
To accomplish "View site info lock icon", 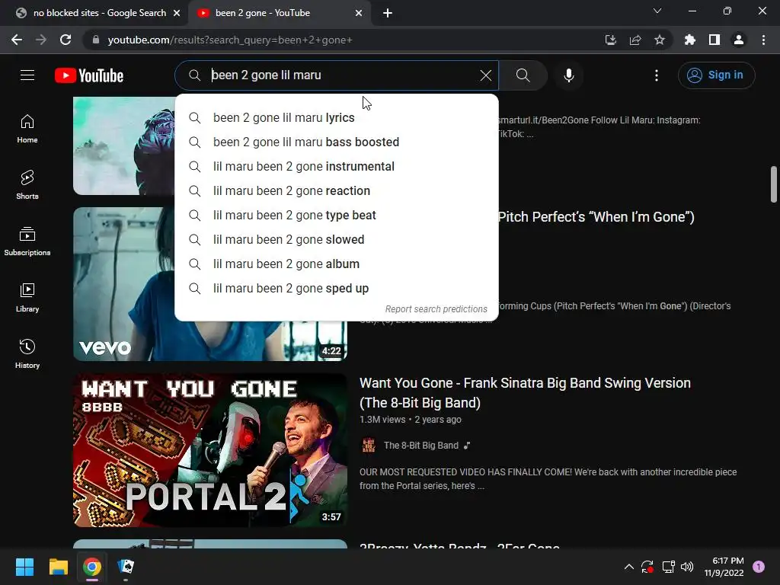I will point(96,40).
